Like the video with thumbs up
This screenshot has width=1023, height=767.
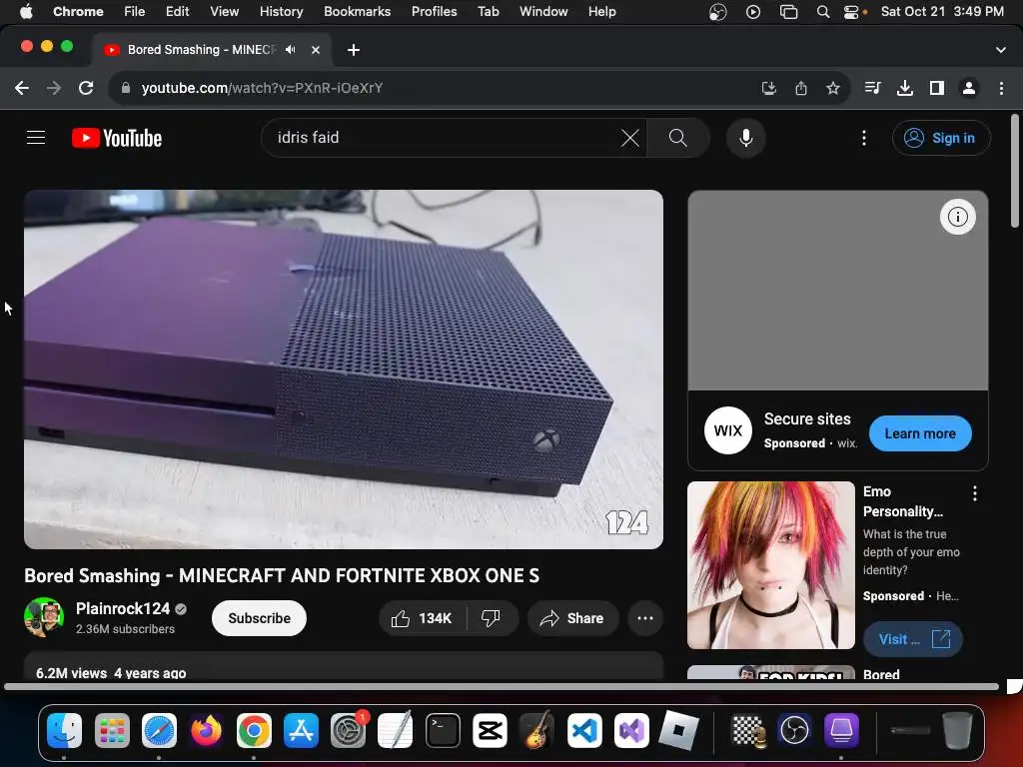(x=423, y=618)
